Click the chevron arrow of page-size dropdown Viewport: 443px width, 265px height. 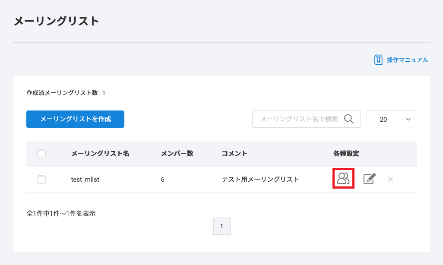coord(408,119)
